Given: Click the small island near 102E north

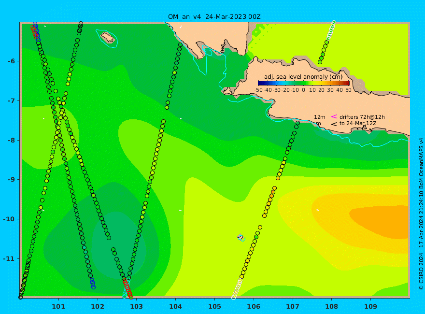Looking at the screenshot, I should (108, 37).
